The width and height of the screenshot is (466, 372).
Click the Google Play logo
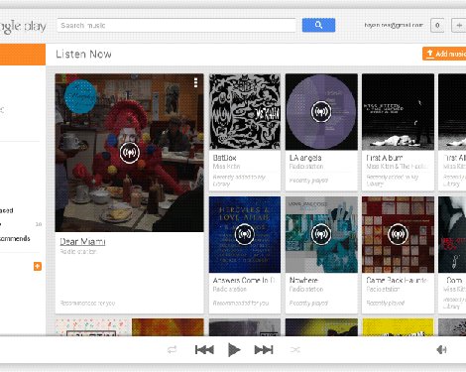pyautogui.click(x=23, y=27)
